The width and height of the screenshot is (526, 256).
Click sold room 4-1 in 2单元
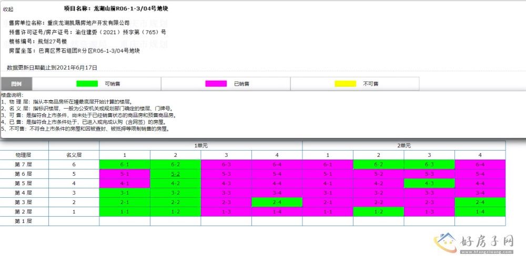pyautogui.click(x=328, y=184)
